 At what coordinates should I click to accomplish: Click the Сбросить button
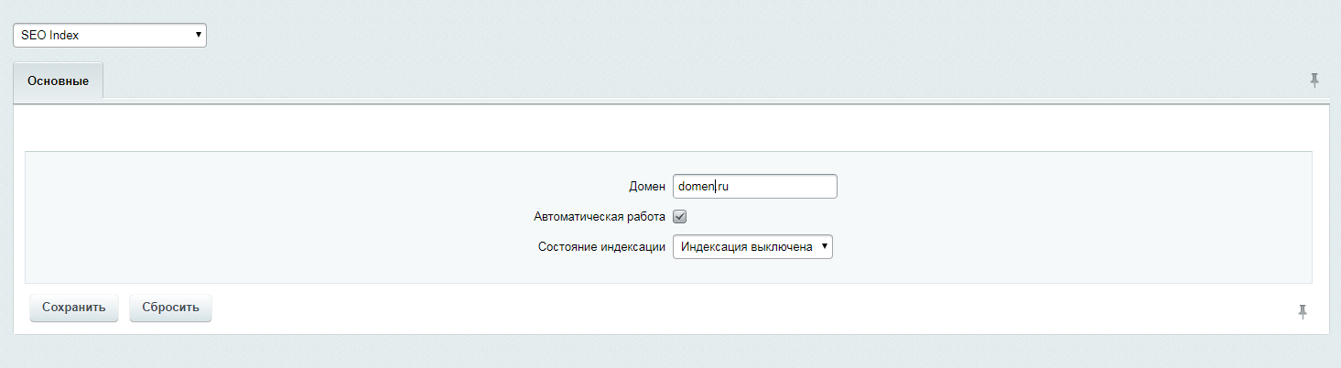(170, 308)
